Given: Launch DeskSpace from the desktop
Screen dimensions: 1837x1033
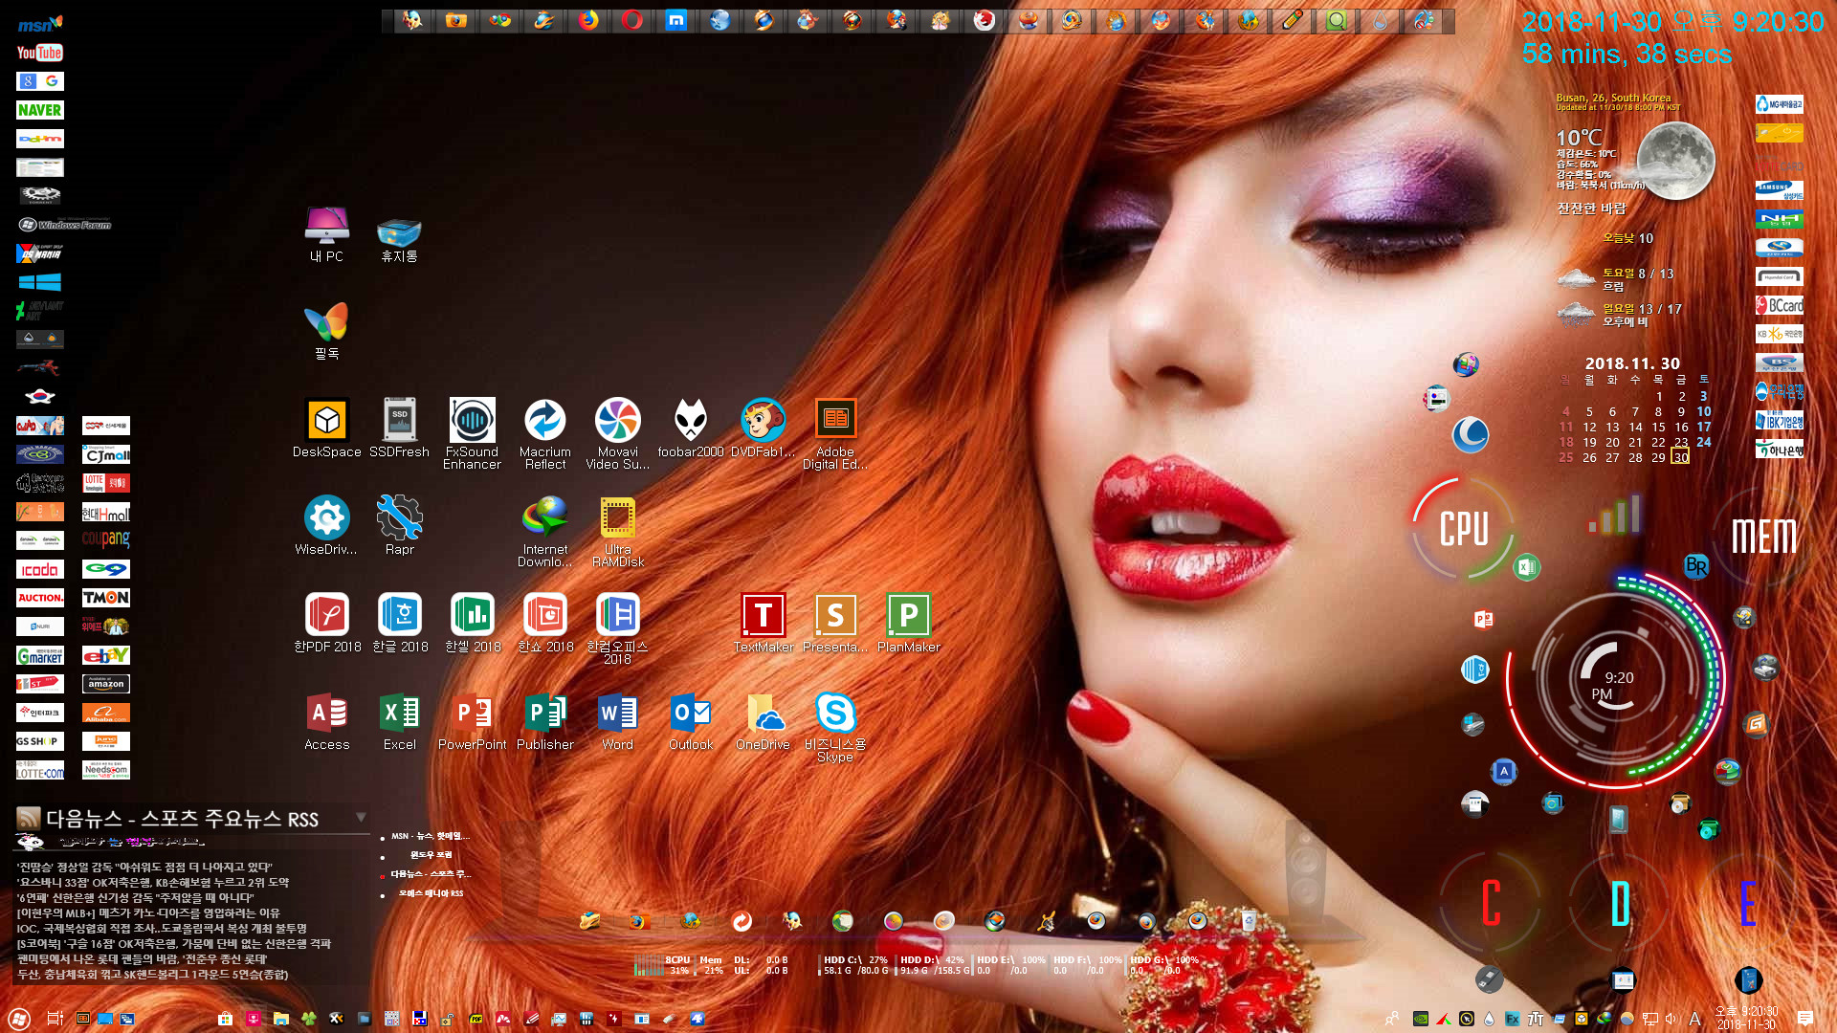Looking at the screenshot, I should [327, 428].
